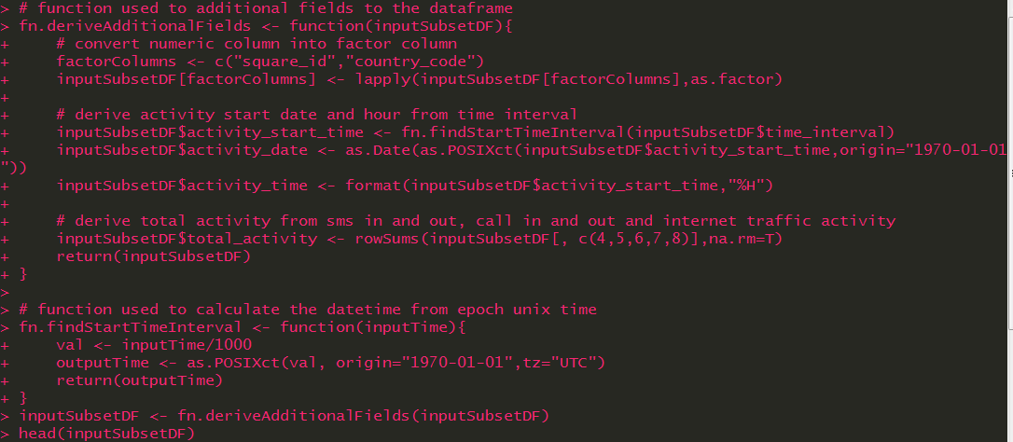This screenshot has width=1013, height=442.
Task: Click the outputTime as.POSIXct line
Action: [x=331, y=363]
